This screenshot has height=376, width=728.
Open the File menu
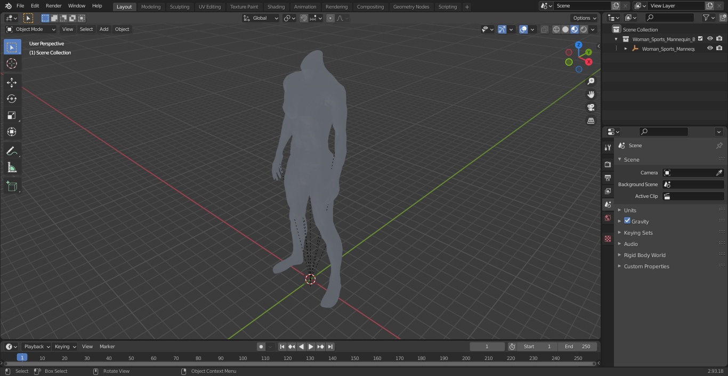(20, 6)
